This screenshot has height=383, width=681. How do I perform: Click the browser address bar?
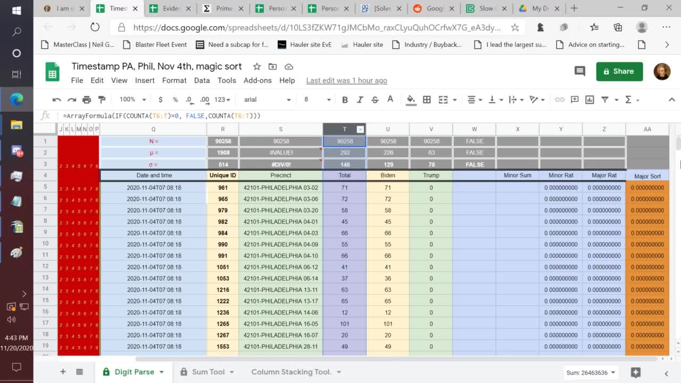(317, 27)
